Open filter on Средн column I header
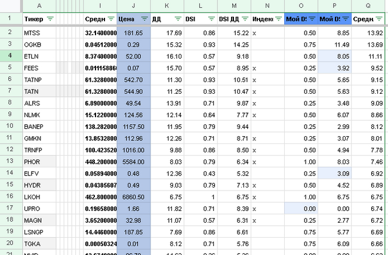The image size is (388, 255). click(111, 19)
